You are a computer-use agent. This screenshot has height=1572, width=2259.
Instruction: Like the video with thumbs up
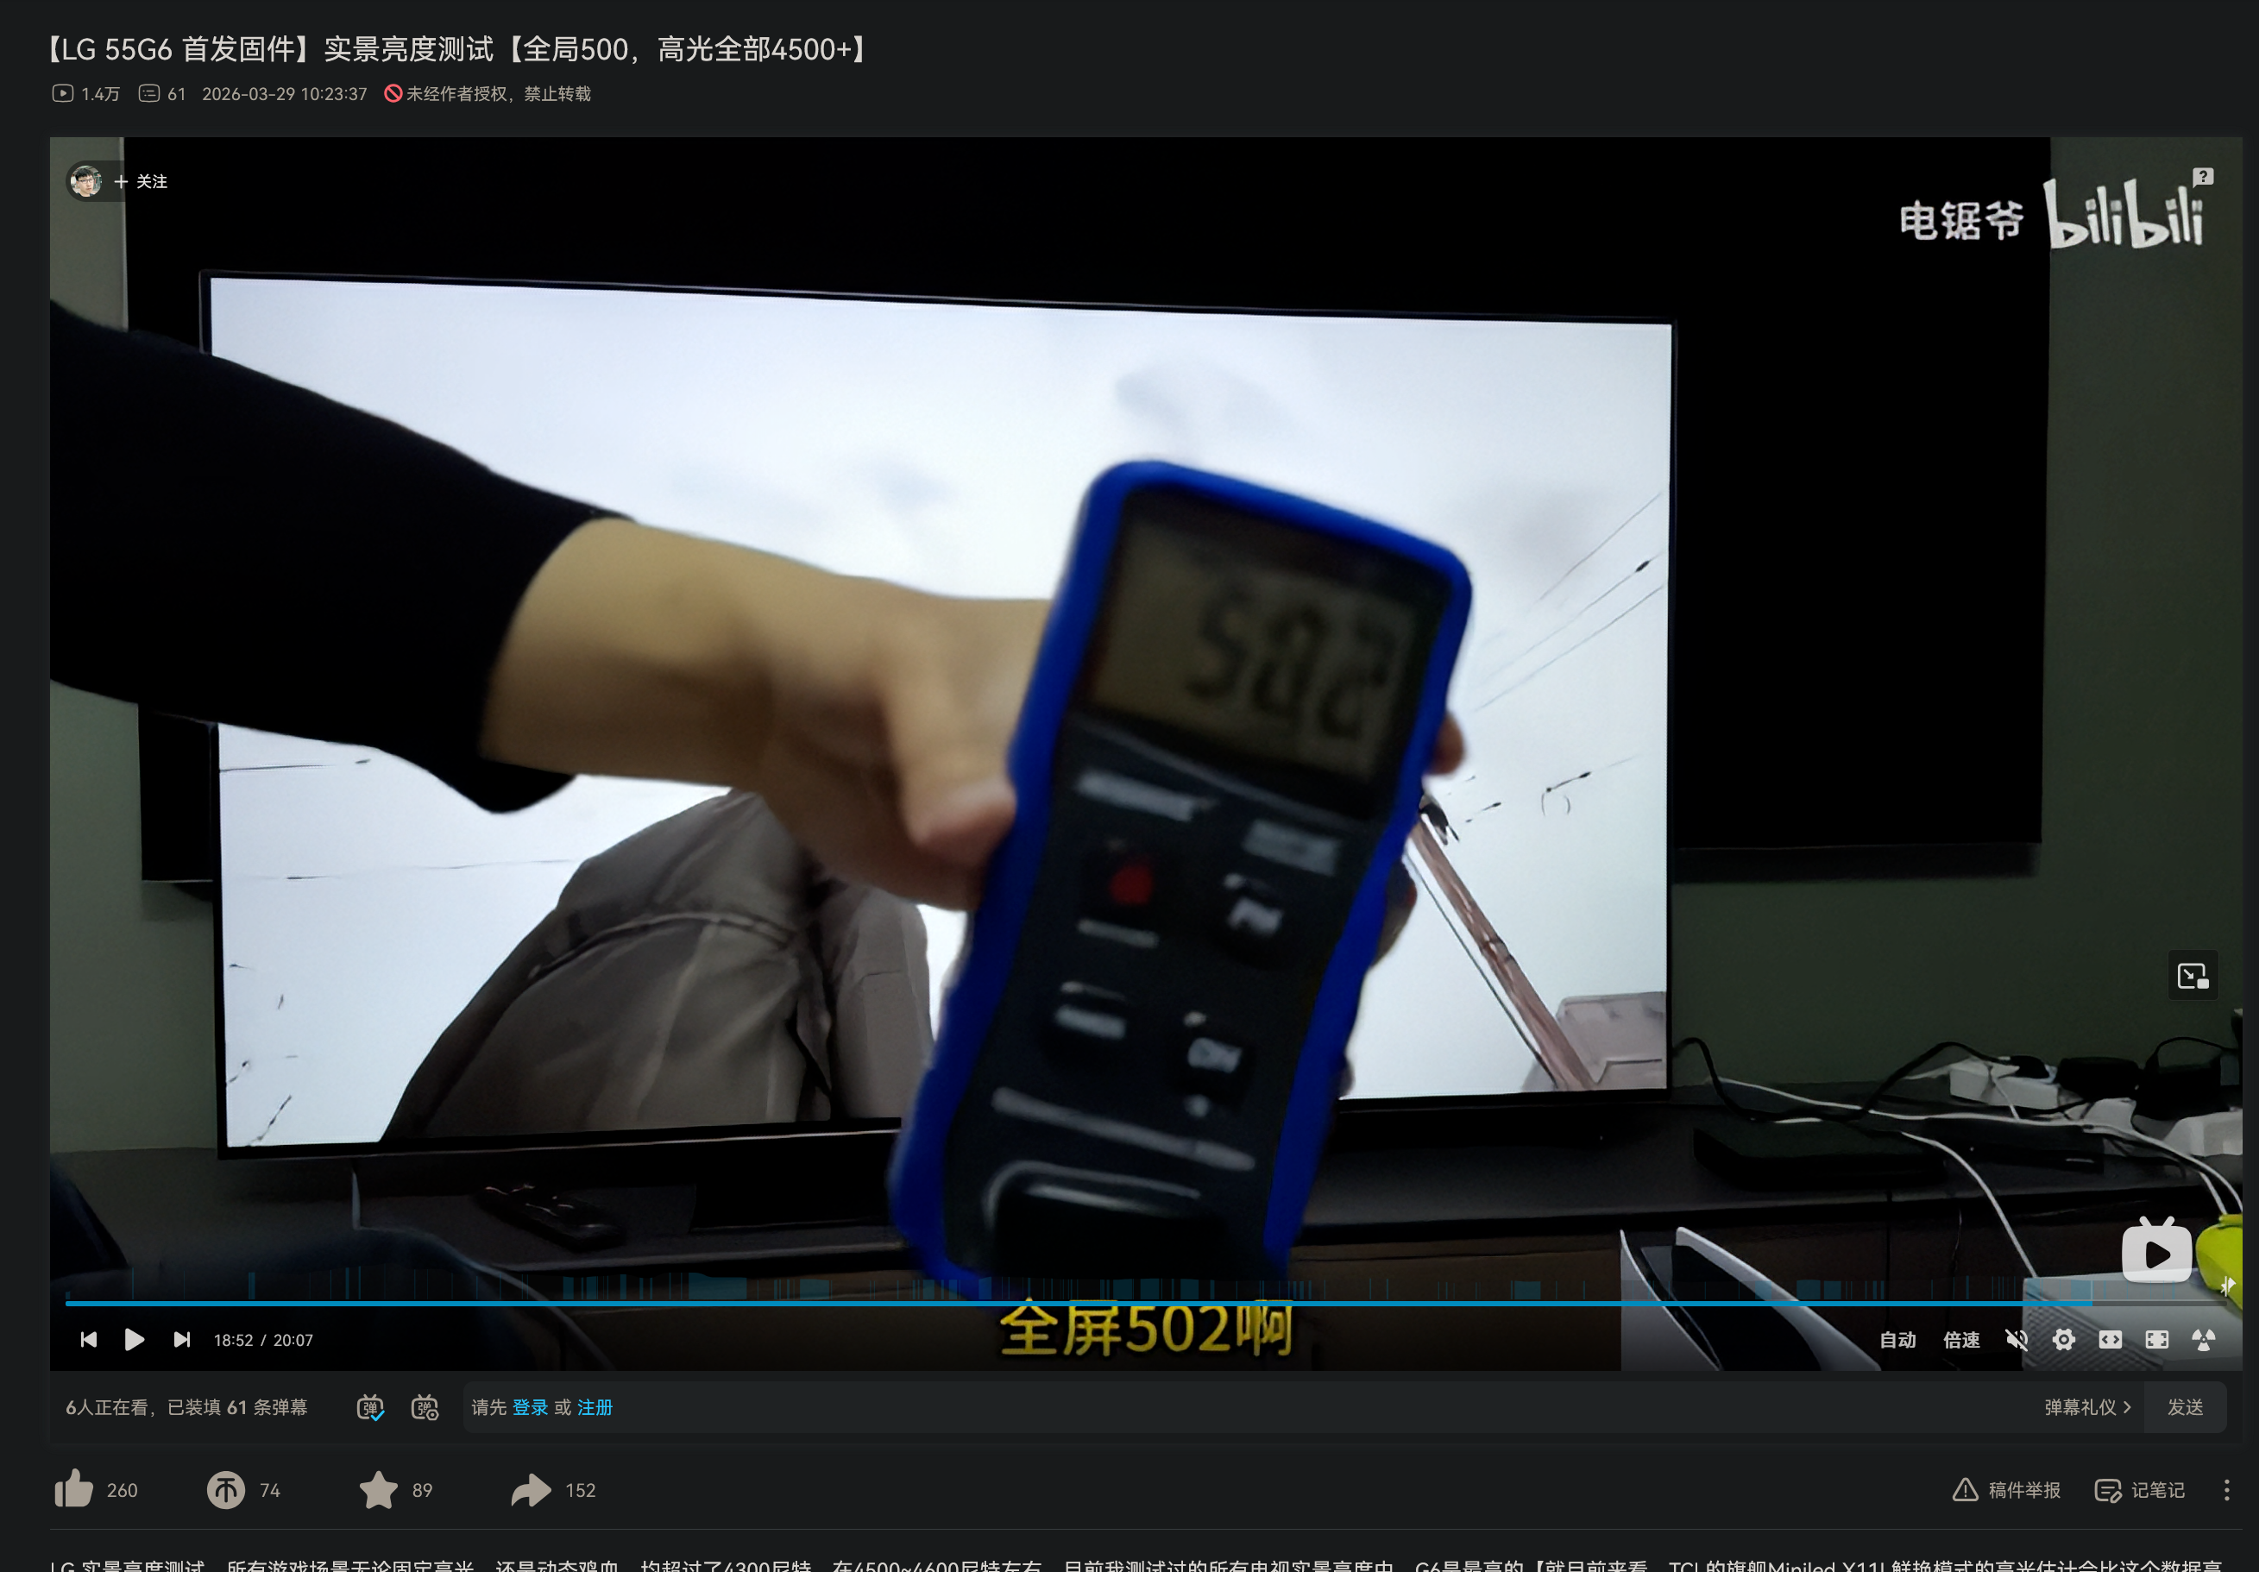point(75,1490)
